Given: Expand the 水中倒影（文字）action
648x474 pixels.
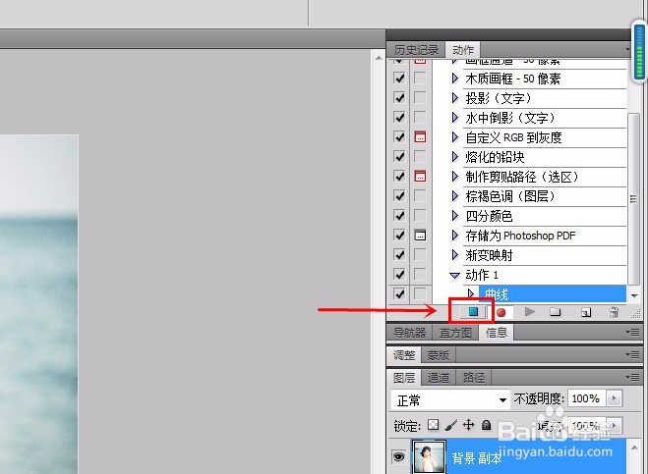Looking at the screenshot, I should [x=455, y=118].
